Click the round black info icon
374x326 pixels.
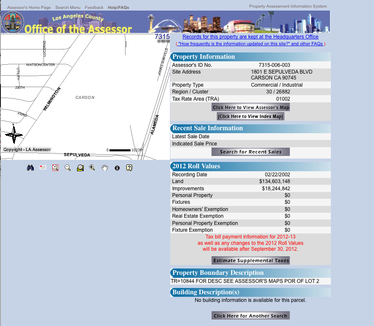coord(117,168)
